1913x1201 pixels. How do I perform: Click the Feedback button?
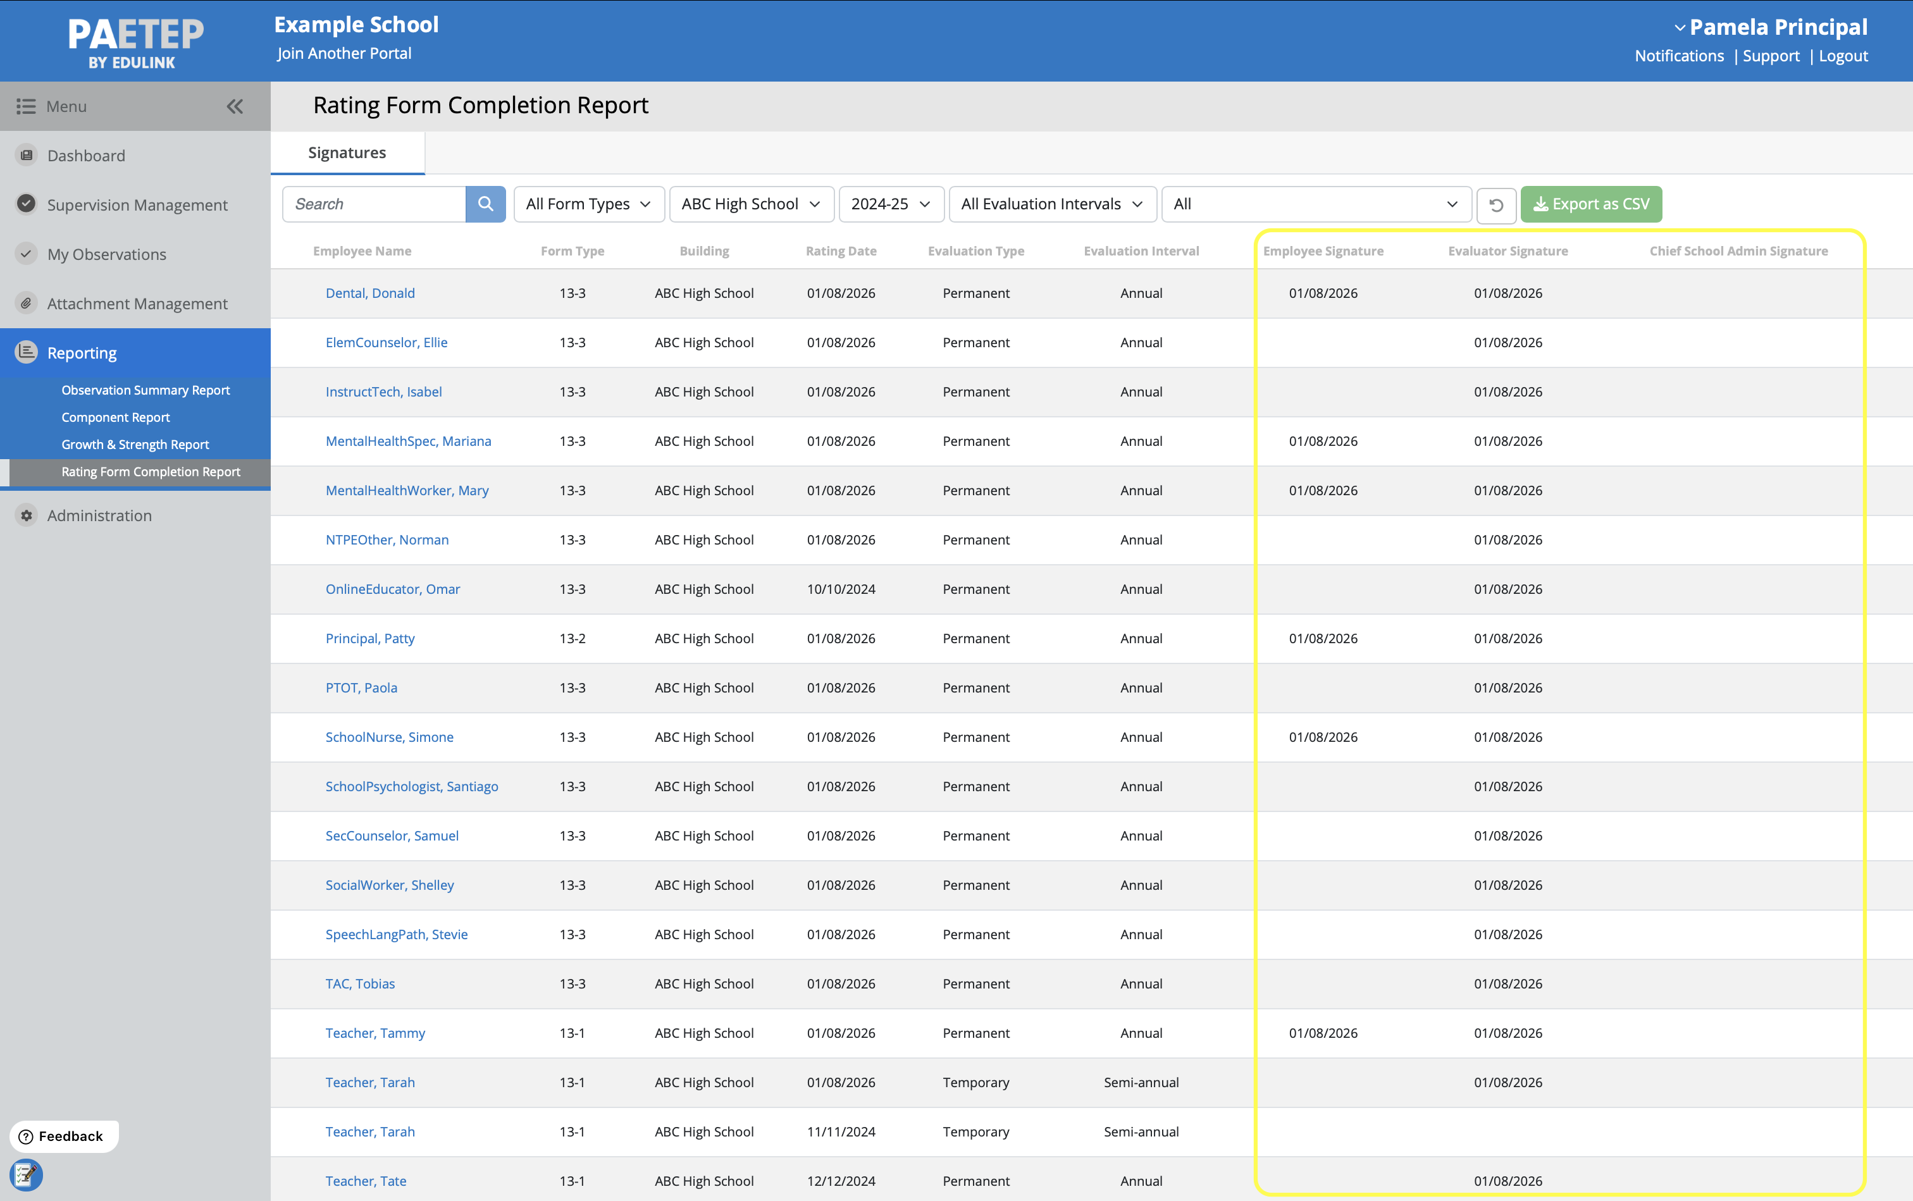63,1136
